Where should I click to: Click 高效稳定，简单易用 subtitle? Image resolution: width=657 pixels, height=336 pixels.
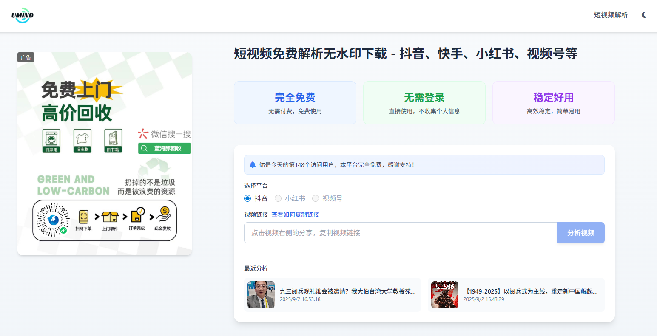click(x=554, y=111)
